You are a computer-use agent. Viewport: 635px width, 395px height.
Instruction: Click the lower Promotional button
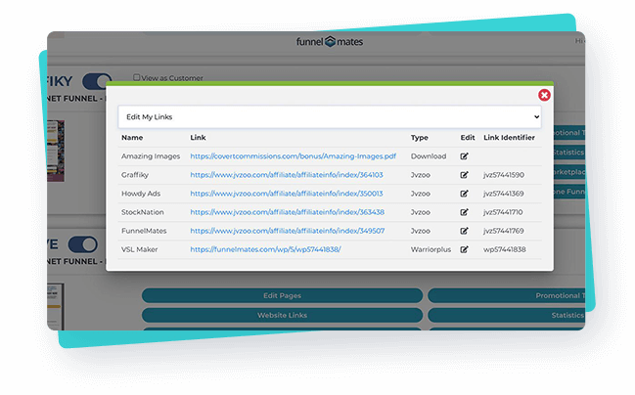[506, 295]
